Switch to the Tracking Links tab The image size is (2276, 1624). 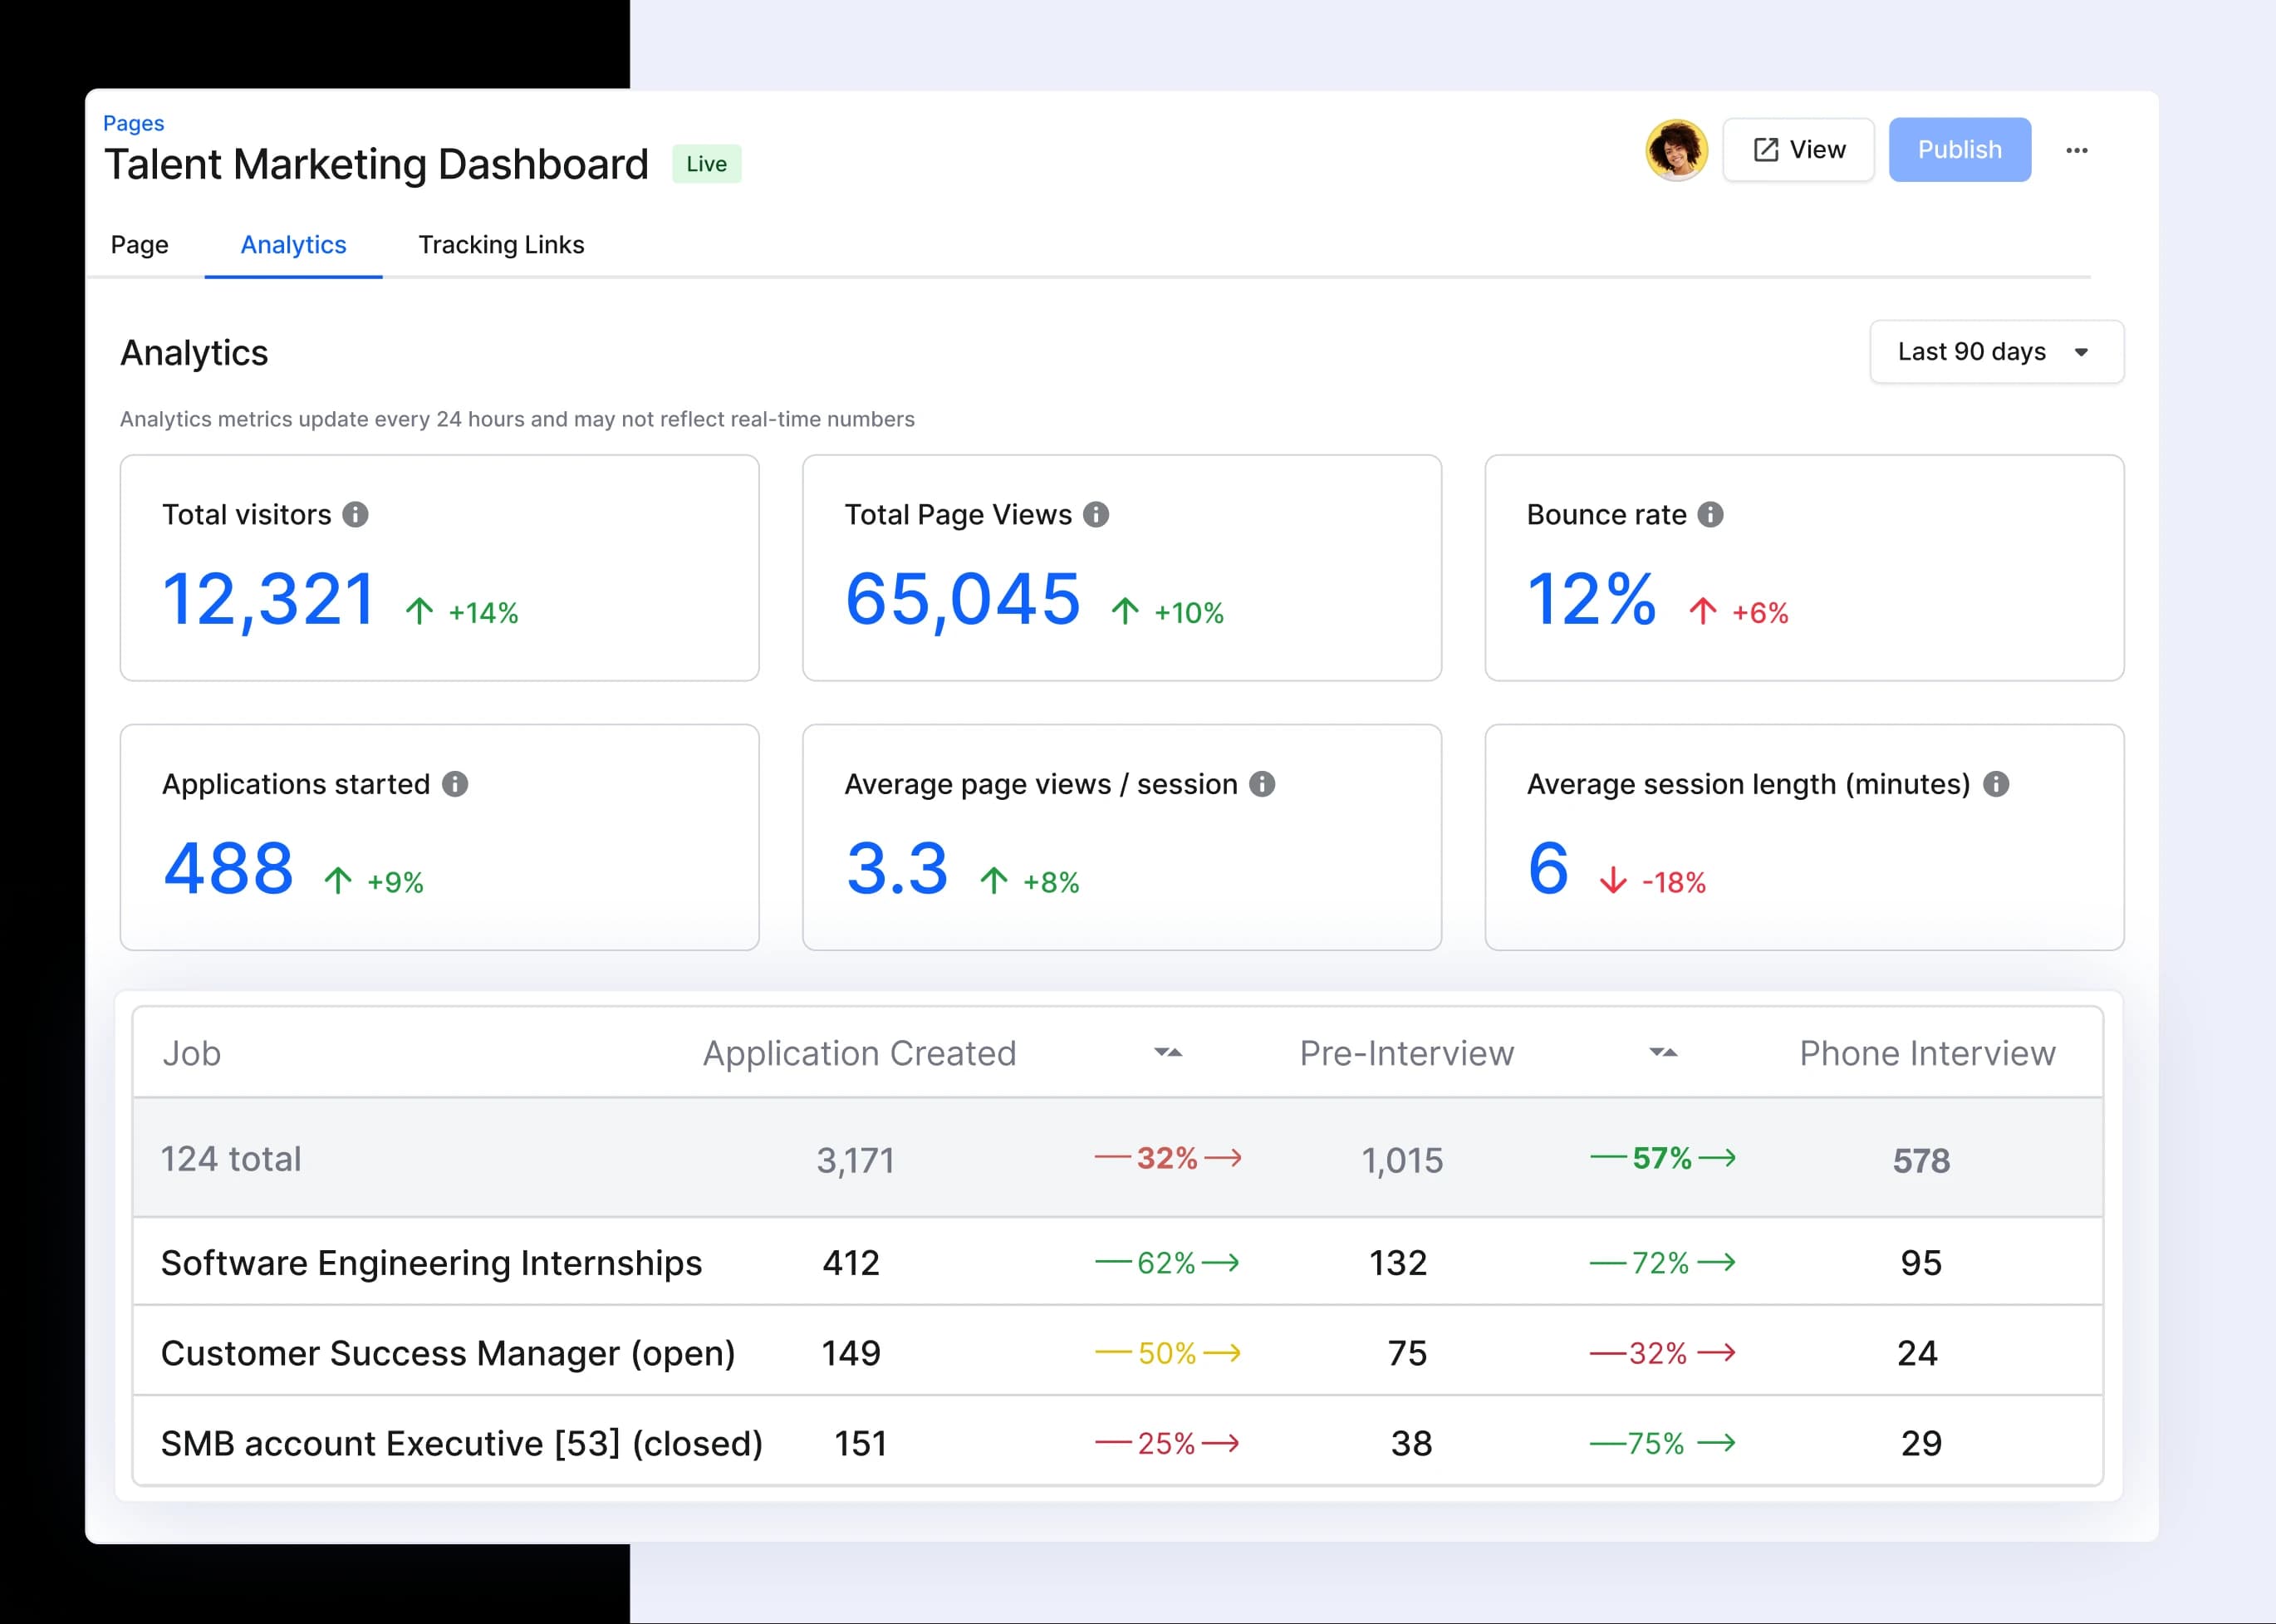tap(501, 245)
